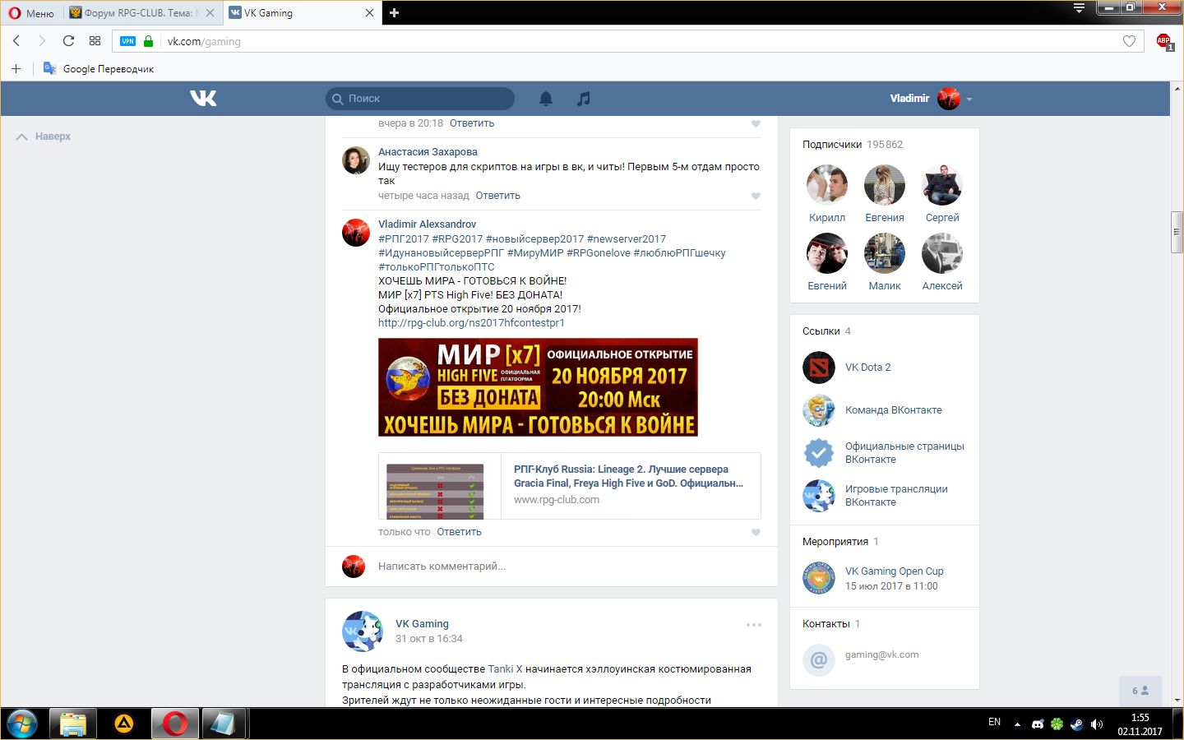This screenshot has width=1184, height=740.
Task: Open Opera from the taskbar
Action: click(x=174, y=724)
